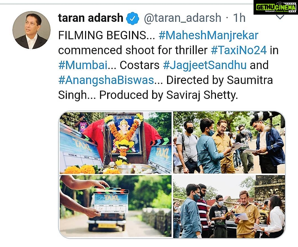Viewport: 298px width, 247px height.
Task: Click the 1h tweet timestamp
Action: 239,18
